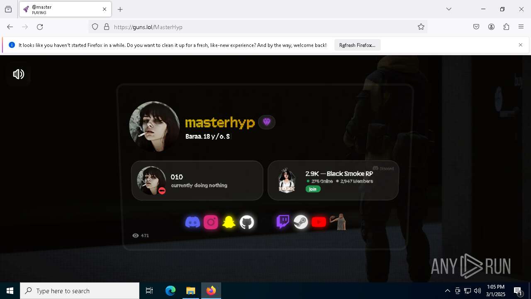Click the 'Baraa. 18 y/o. S' bio text
Viewport: 531px width, 299px height.
pyautogui.click(x=207, y=137)
